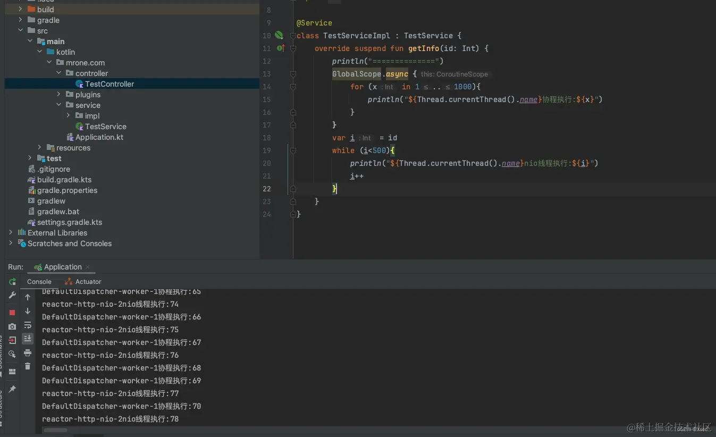Viewport: 716px width, 437px height.
Task: Click the settings.gradle.kts file icon
Action: click(x=32, y=222)
